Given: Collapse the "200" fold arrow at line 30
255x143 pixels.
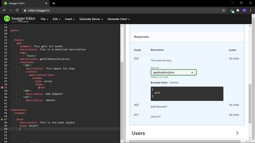Looking at the screenshot, I should tap(9, 65).
